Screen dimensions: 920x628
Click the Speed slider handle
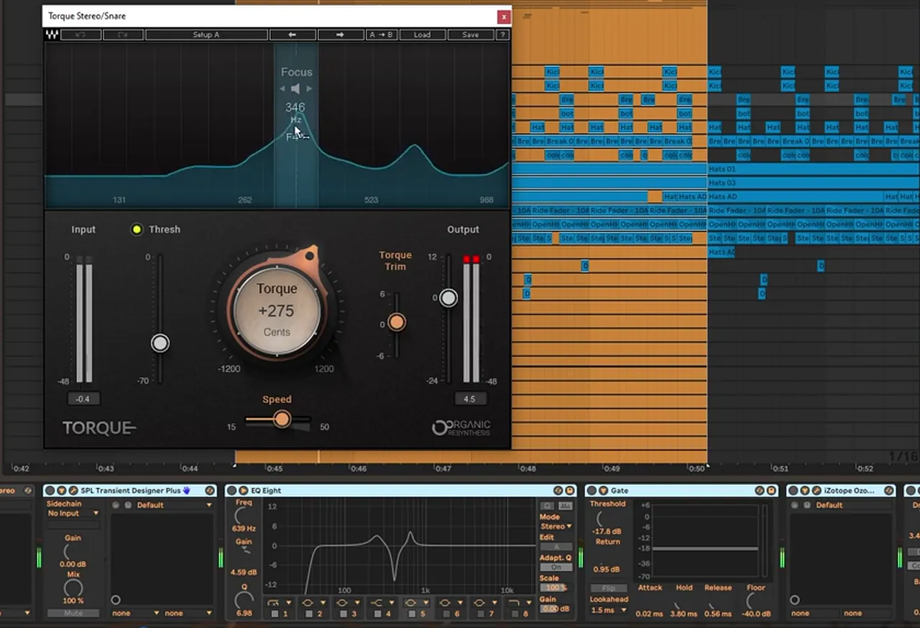282,419
